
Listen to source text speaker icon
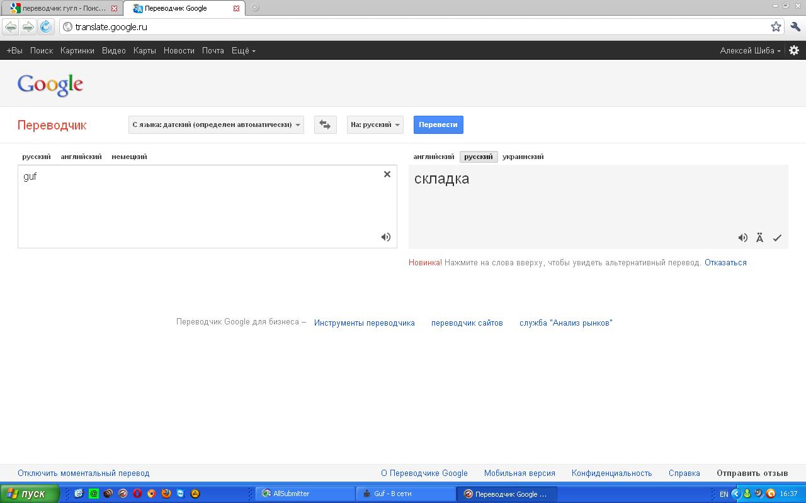click(386, 237)
